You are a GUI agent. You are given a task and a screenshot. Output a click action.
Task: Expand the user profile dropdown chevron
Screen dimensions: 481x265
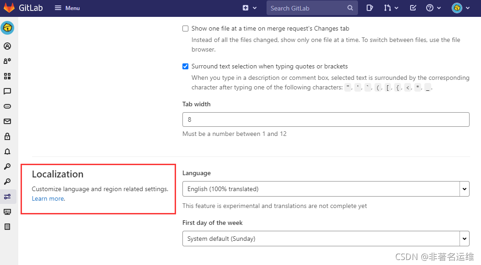pyautogui.click(x=468, y=8)
